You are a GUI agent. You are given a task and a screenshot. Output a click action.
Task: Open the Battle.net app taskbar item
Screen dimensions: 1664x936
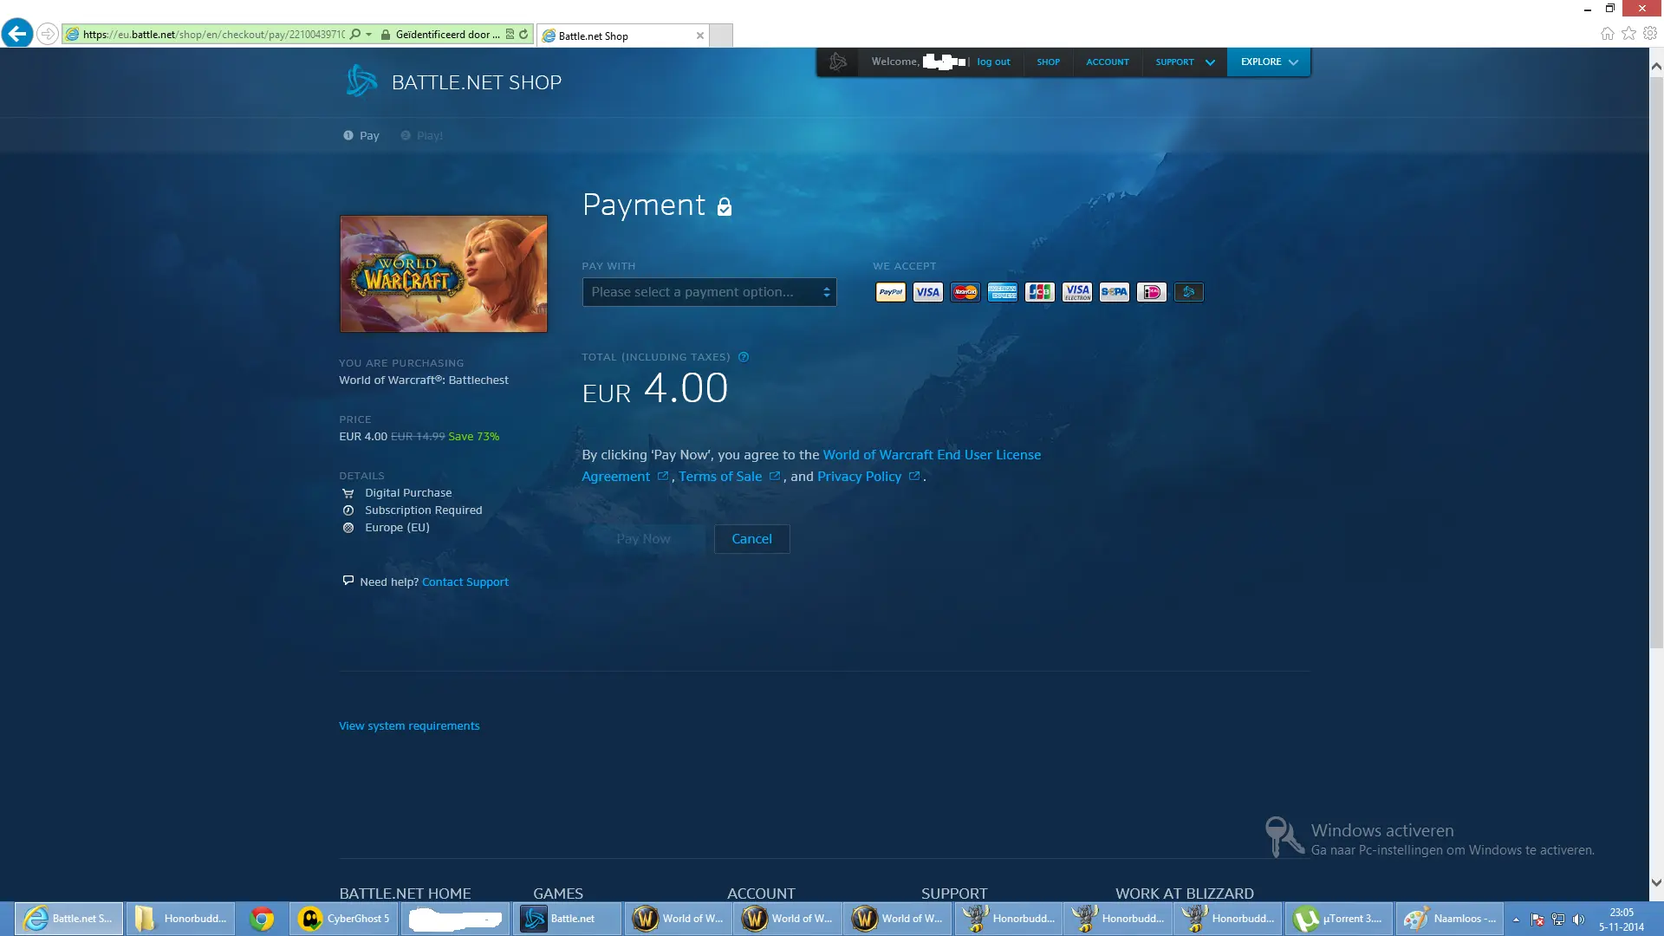pos(567,919)
